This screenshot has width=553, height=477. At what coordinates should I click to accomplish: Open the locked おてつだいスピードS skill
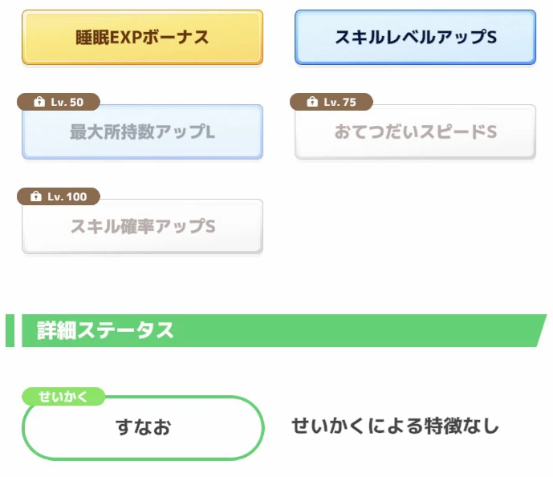[x=416, y=131]
